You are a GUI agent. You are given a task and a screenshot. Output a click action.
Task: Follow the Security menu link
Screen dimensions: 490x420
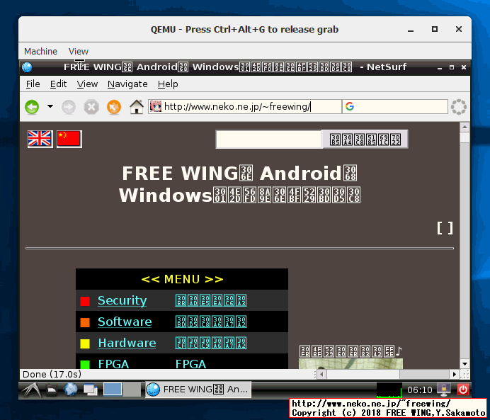pos(122,300)
